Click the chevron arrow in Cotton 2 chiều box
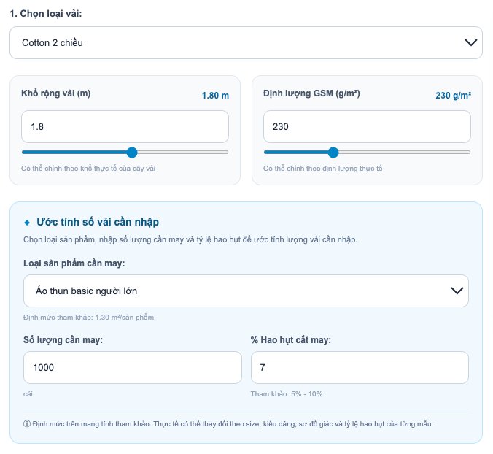493x454 pixels. pos(470,42)
